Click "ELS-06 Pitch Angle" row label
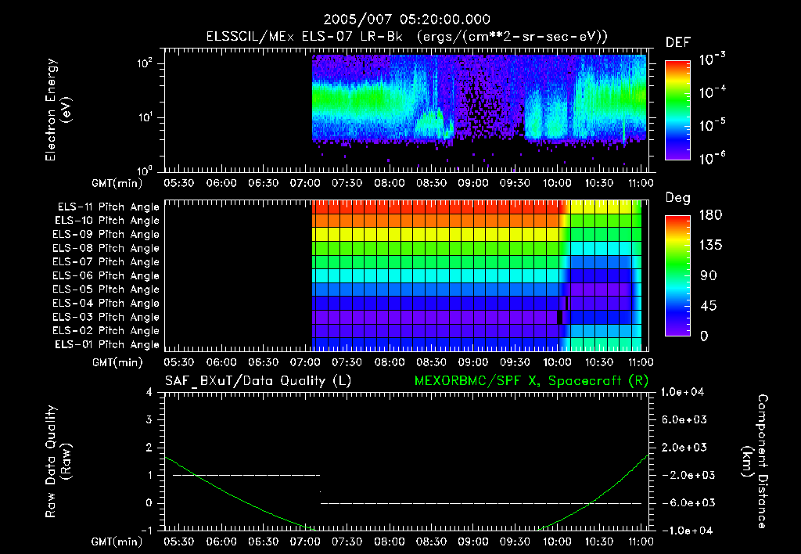This screenshot has height=554, width=801. click(106, 275)
